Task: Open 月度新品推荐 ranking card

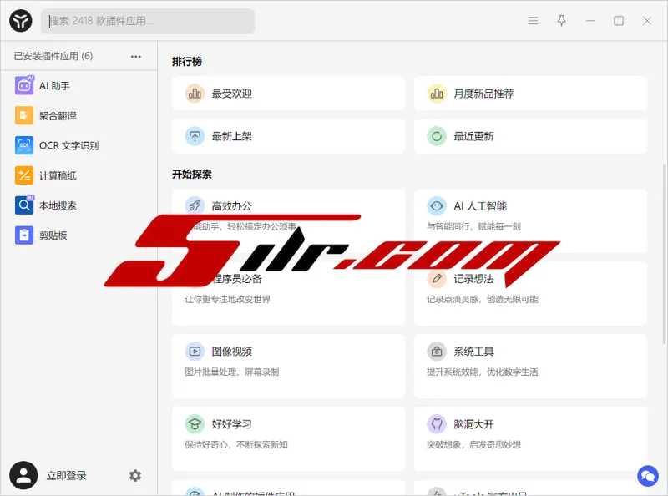Action: [530, 94]
